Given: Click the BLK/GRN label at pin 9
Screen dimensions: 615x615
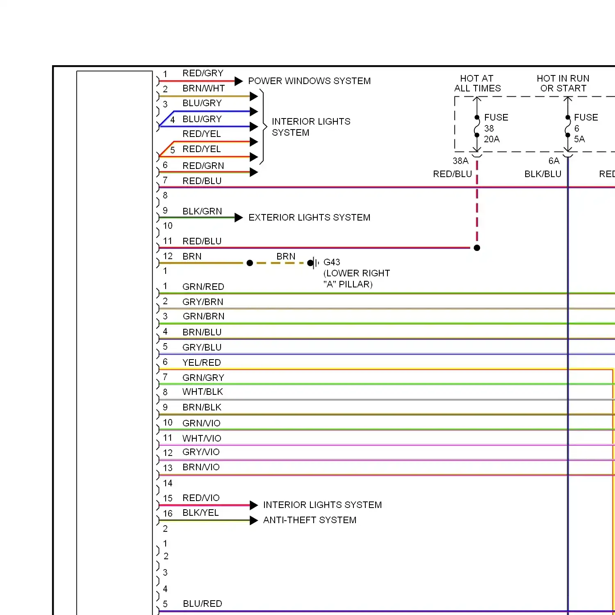Looking at the screenshot, I should click(202, 211).
